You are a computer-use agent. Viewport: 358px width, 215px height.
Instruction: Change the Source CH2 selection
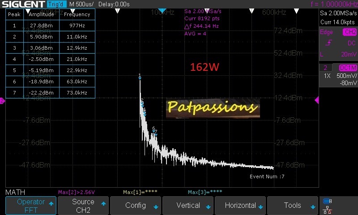coord(83,206)
